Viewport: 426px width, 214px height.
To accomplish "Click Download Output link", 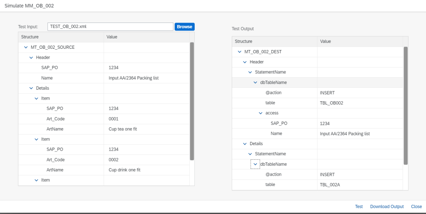I will click(386, 206).
